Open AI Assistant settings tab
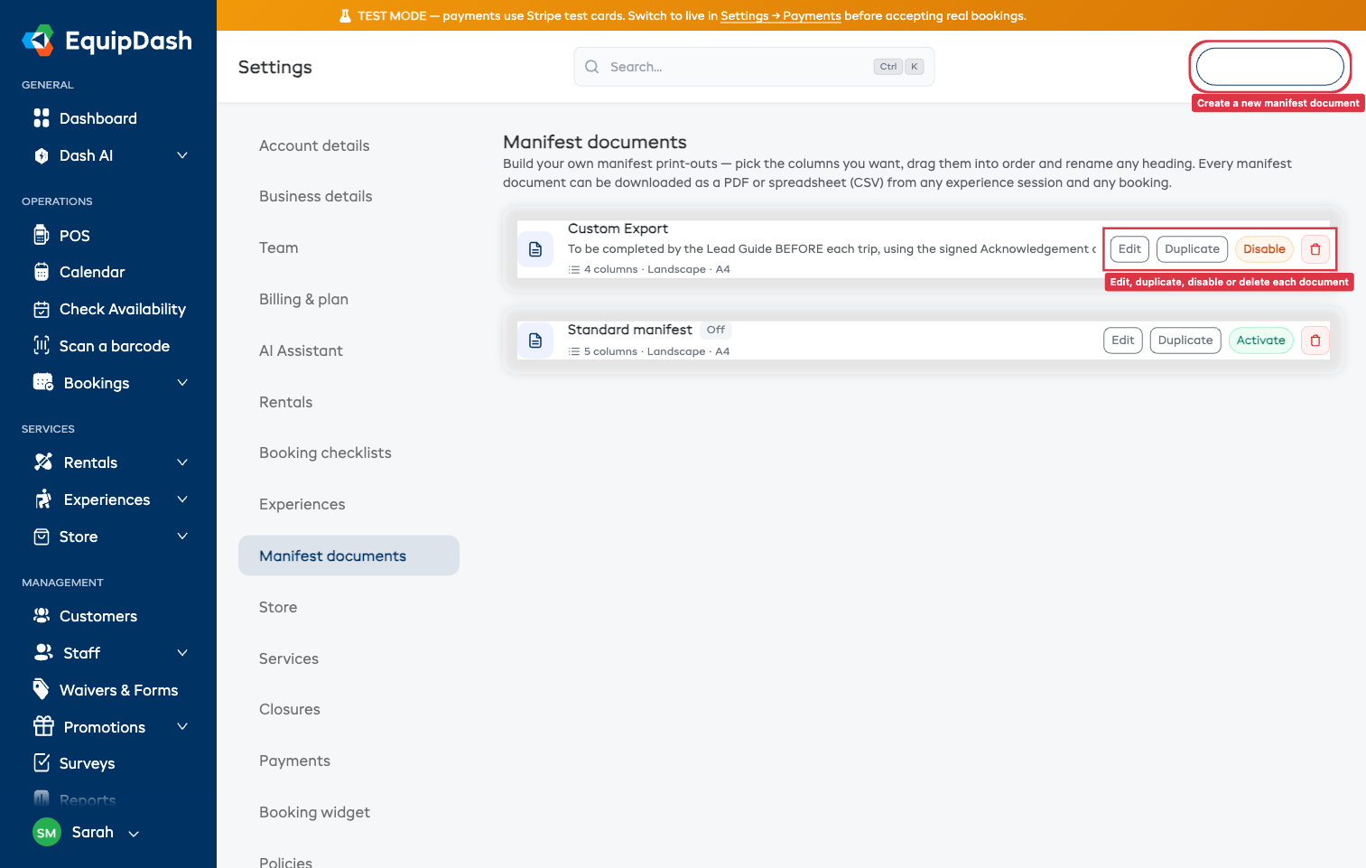The width and height of the screenshot is (1366, 868). (x=348, y=350)
